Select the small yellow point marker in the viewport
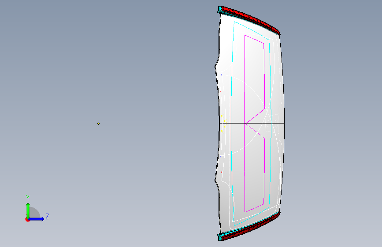382x247 pixels. click(98, 123)
